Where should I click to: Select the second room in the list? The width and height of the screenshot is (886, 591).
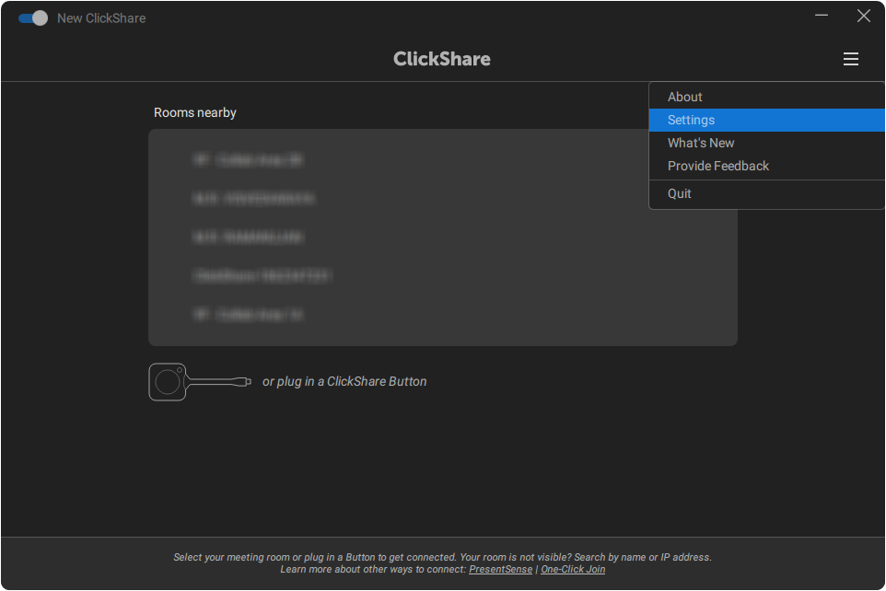coord(253,199)
